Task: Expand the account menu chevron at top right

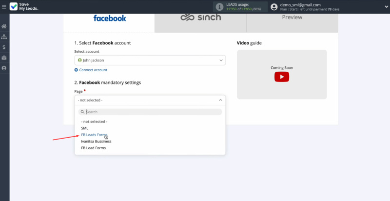Action: 386,7
